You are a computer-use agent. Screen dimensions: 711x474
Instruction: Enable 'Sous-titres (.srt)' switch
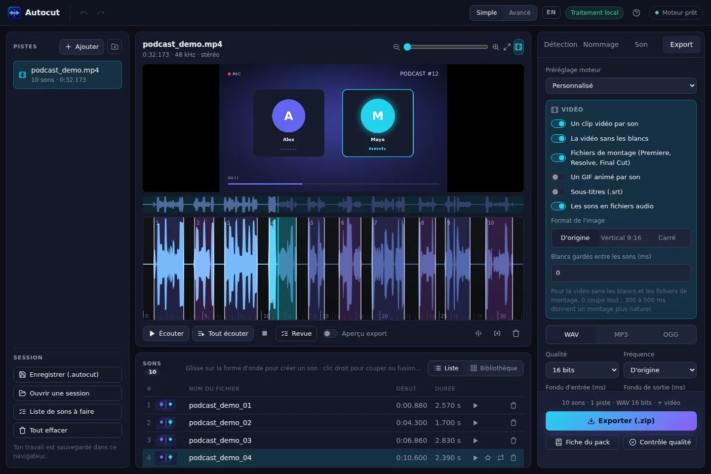558,192
